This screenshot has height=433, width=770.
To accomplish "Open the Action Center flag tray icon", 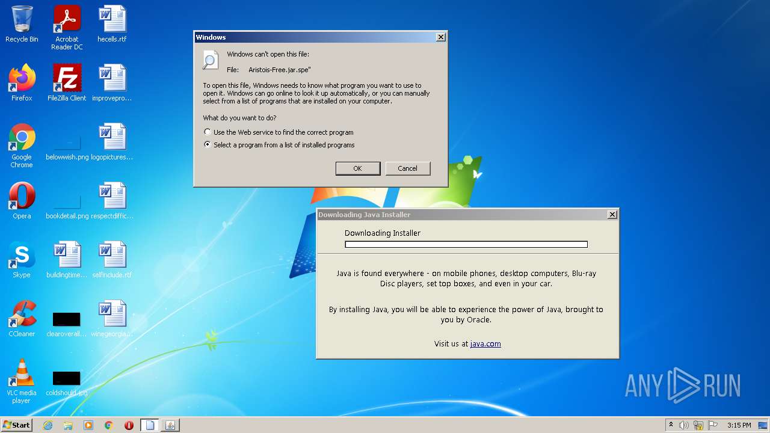I will (713, 425).
